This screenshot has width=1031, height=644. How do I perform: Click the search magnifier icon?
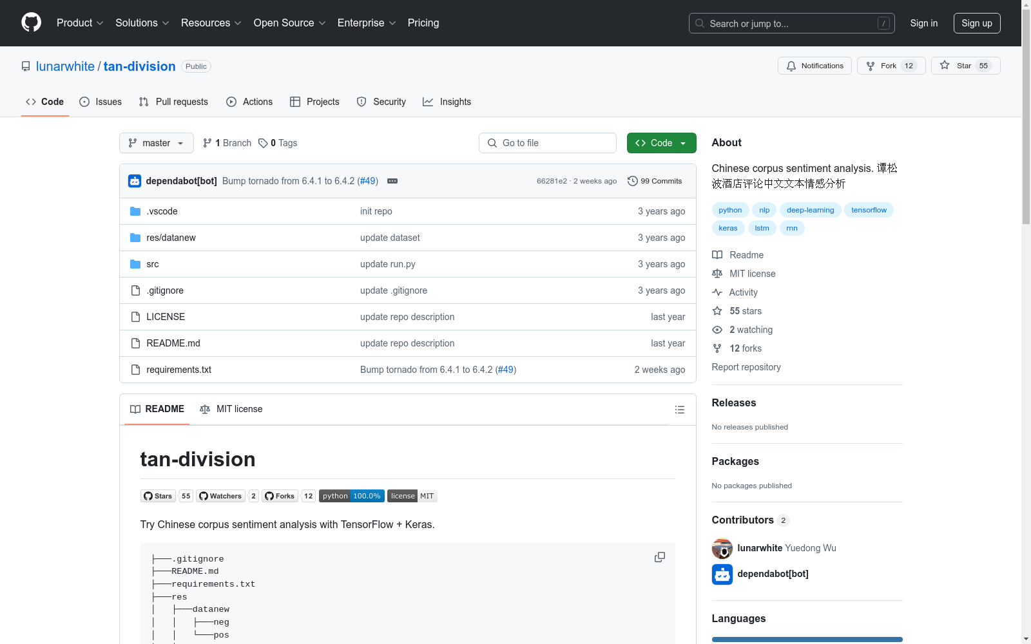700,23
